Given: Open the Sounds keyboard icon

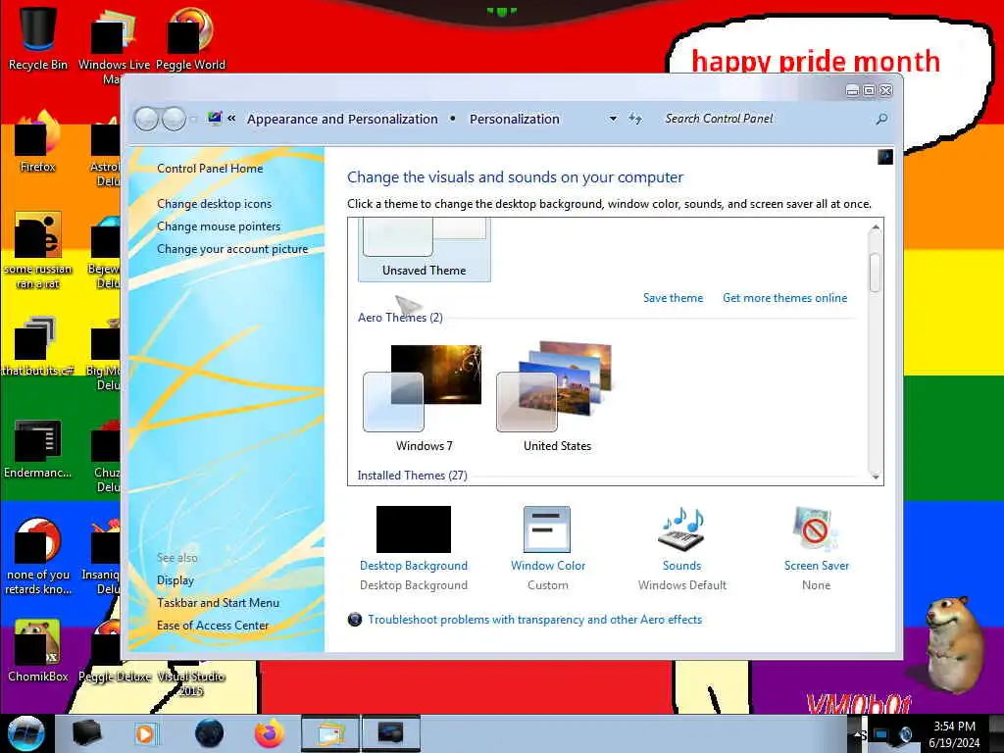Looking at the screenshot, I should pos(681,528).
